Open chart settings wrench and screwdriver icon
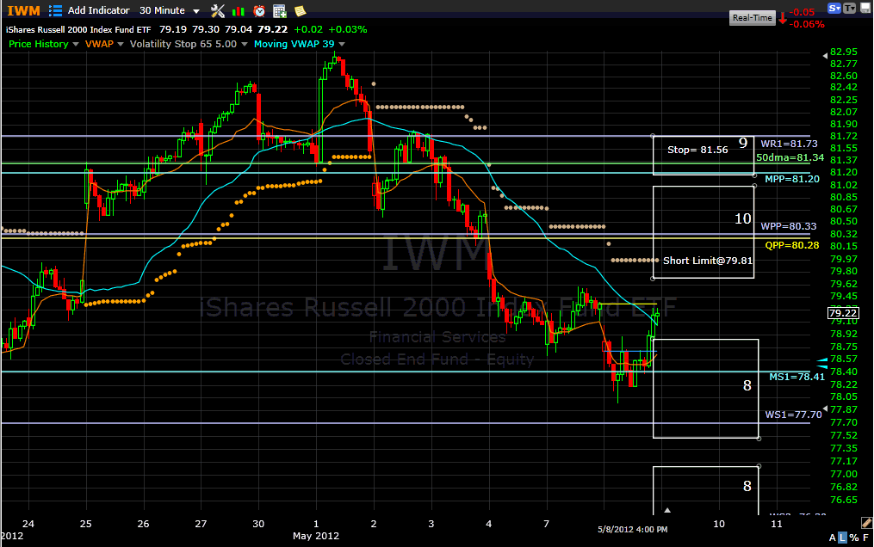The height and width of the screenshot is (547, 874). tap(217, 10)
